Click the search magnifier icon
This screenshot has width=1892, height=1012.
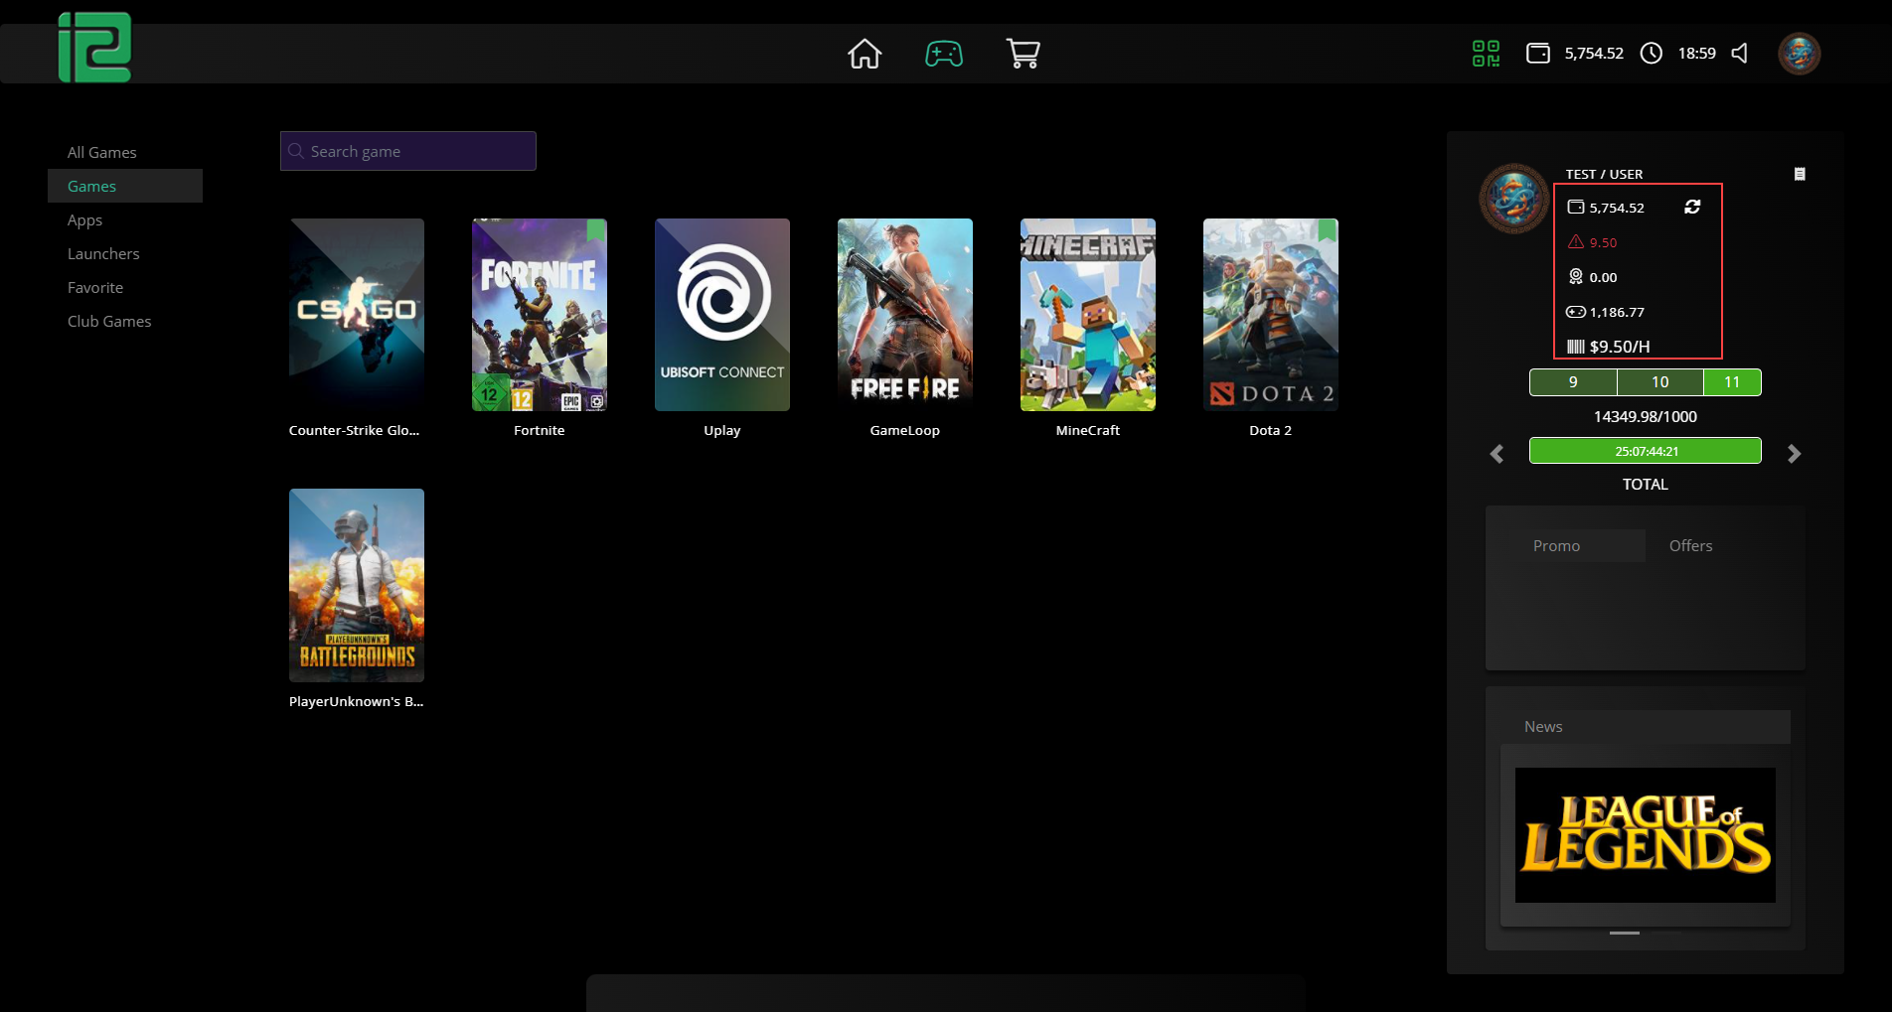click(x=296, y=151)
